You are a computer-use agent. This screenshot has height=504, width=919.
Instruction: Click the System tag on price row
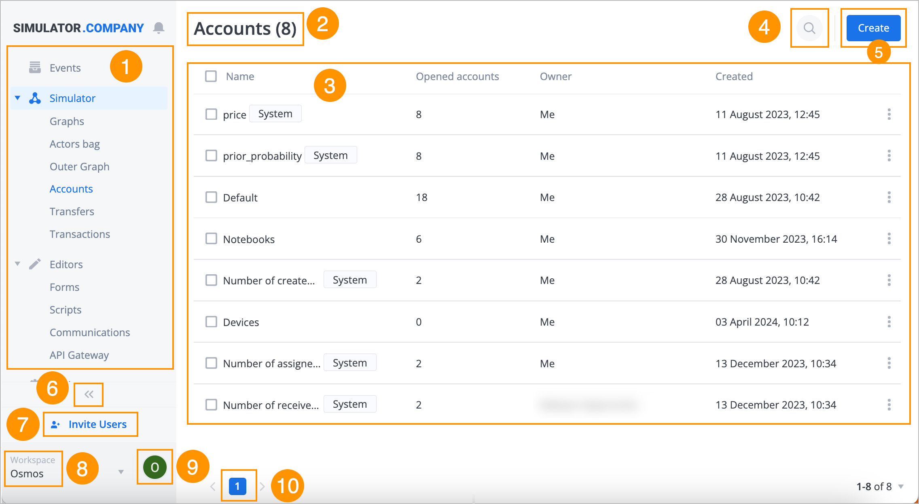point(275,114)
